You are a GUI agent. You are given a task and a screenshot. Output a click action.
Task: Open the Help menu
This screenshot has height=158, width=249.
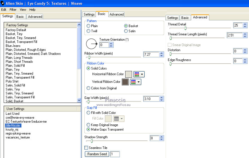pyautogui.click(x=32, y=10)
